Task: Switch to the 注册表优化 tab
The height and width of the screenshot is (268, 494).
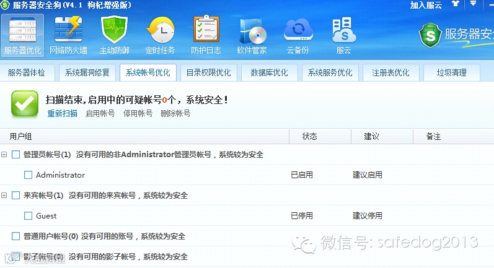Action: click(x=390, y=72)
